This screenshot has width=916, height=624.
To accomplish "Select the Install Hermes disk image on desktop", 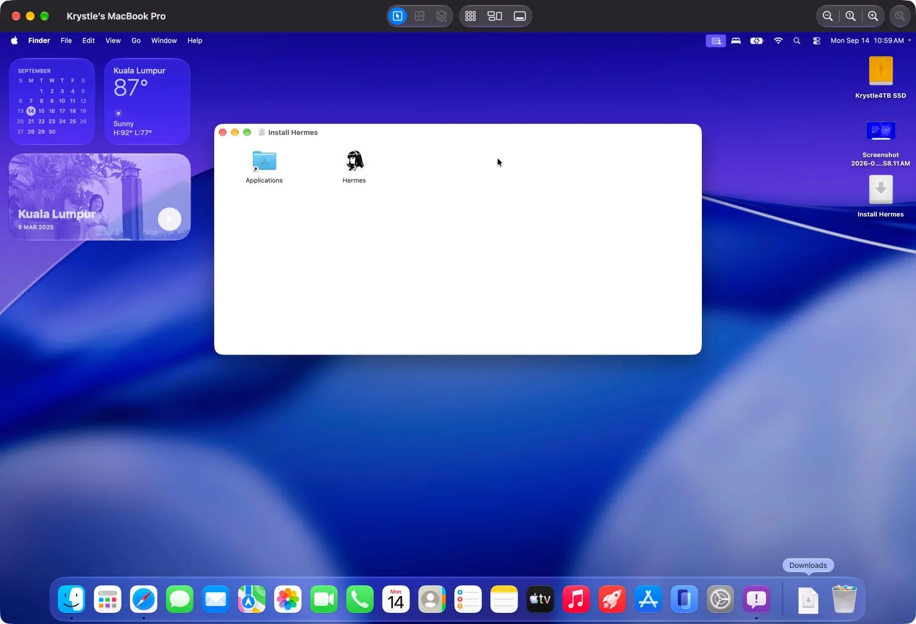I will point(881,190).
